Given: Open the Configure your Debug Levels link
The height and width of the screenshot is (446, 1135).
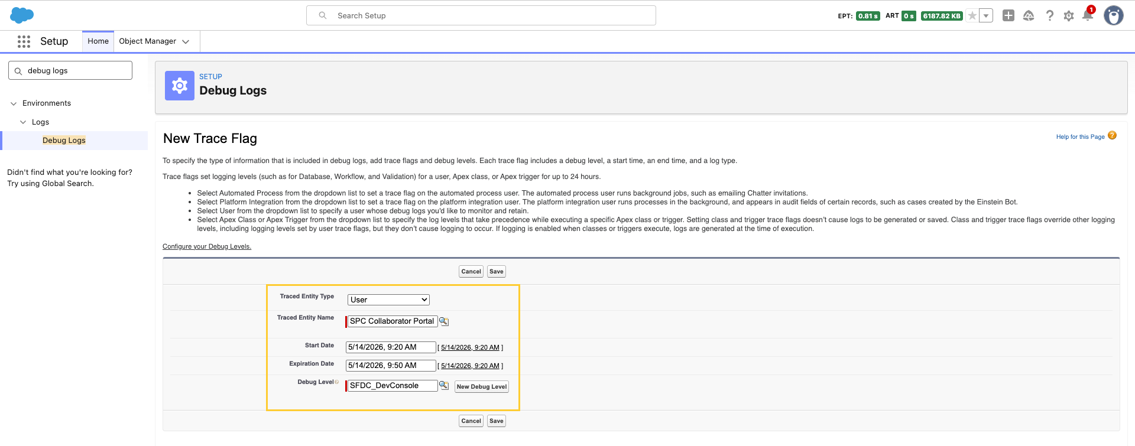Looking at the screenshot, I should pyautogui.click(x=207, y=246).
